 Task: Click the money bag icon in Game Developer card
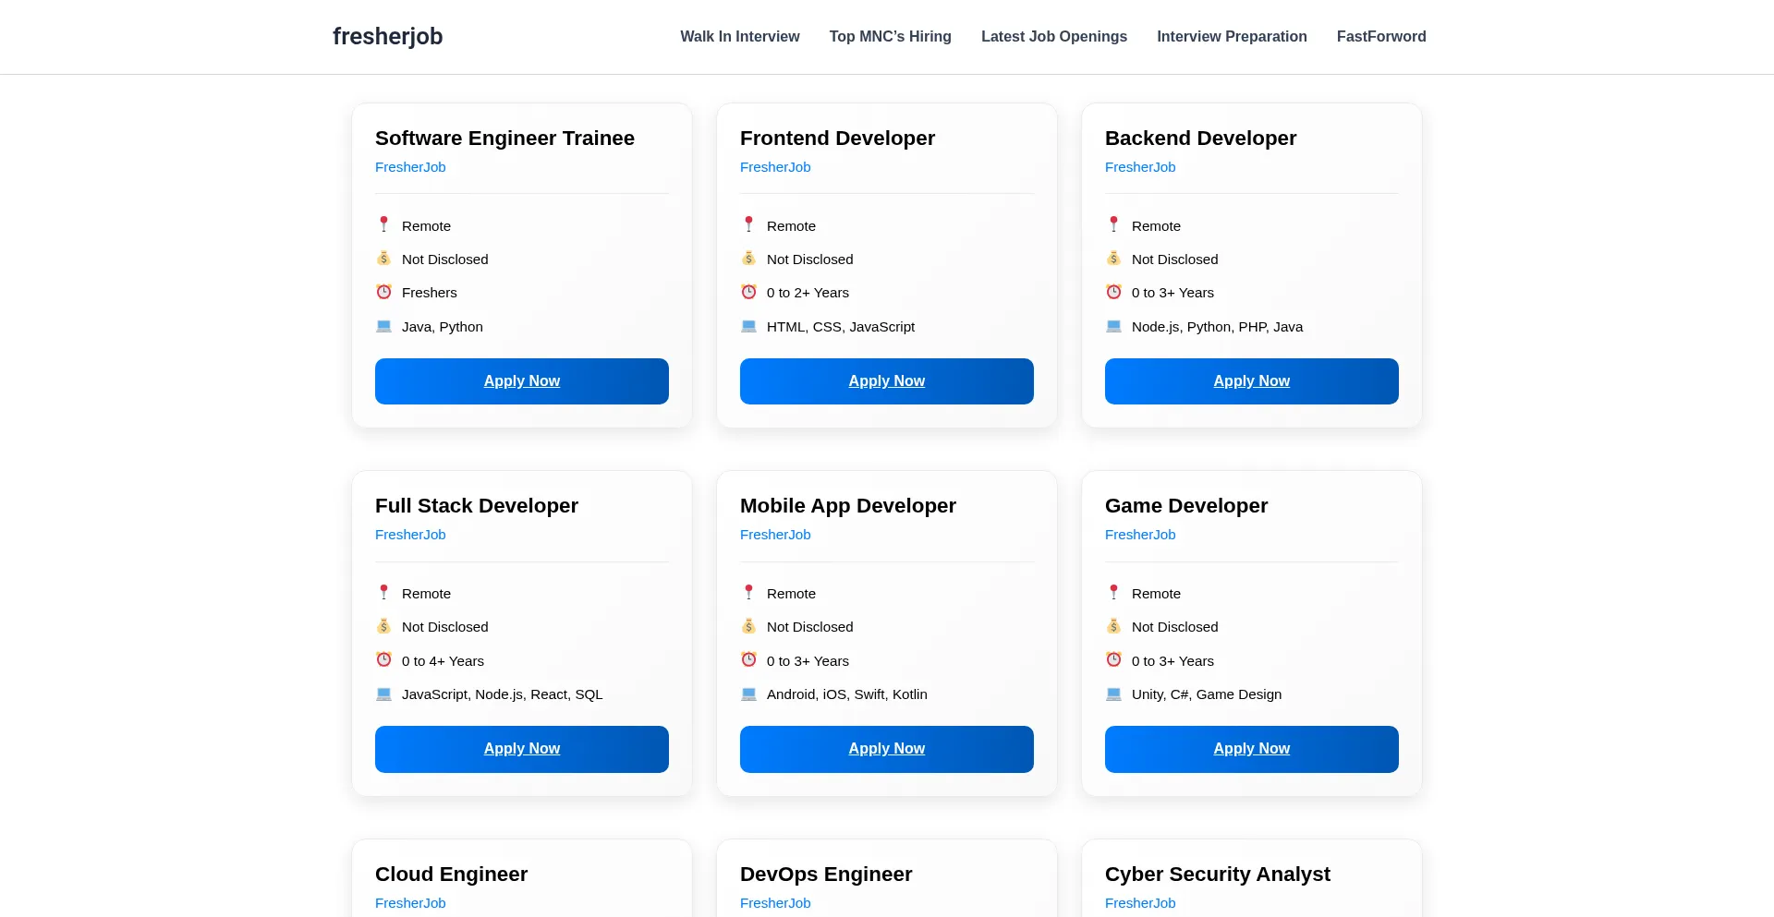click(x=1114, y=626)
